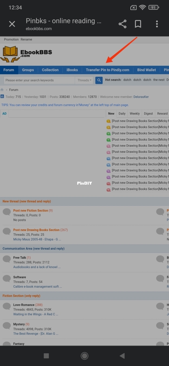
Task: Click the EbookBBS.com logo
Action: (x=26, y=54)
